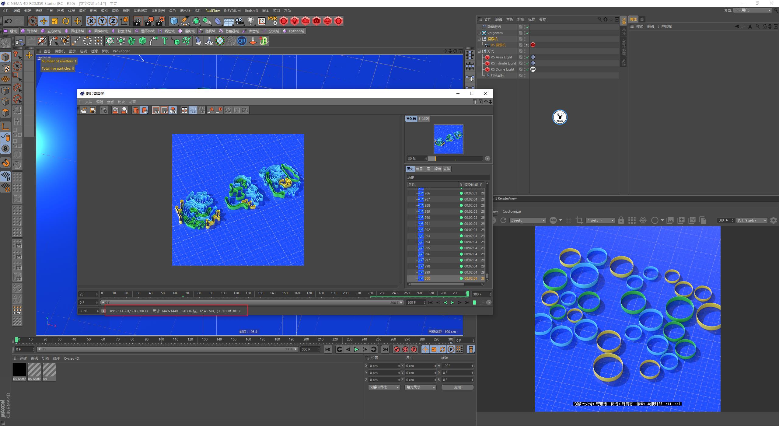Open the RealFlow menu
The height and width of the screenshot is (426, 779).
212,10
